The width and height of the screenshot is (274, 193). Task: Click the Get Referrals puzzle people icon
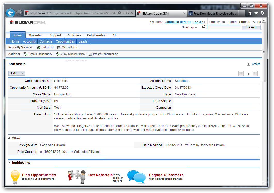click(x=77, y=177)
